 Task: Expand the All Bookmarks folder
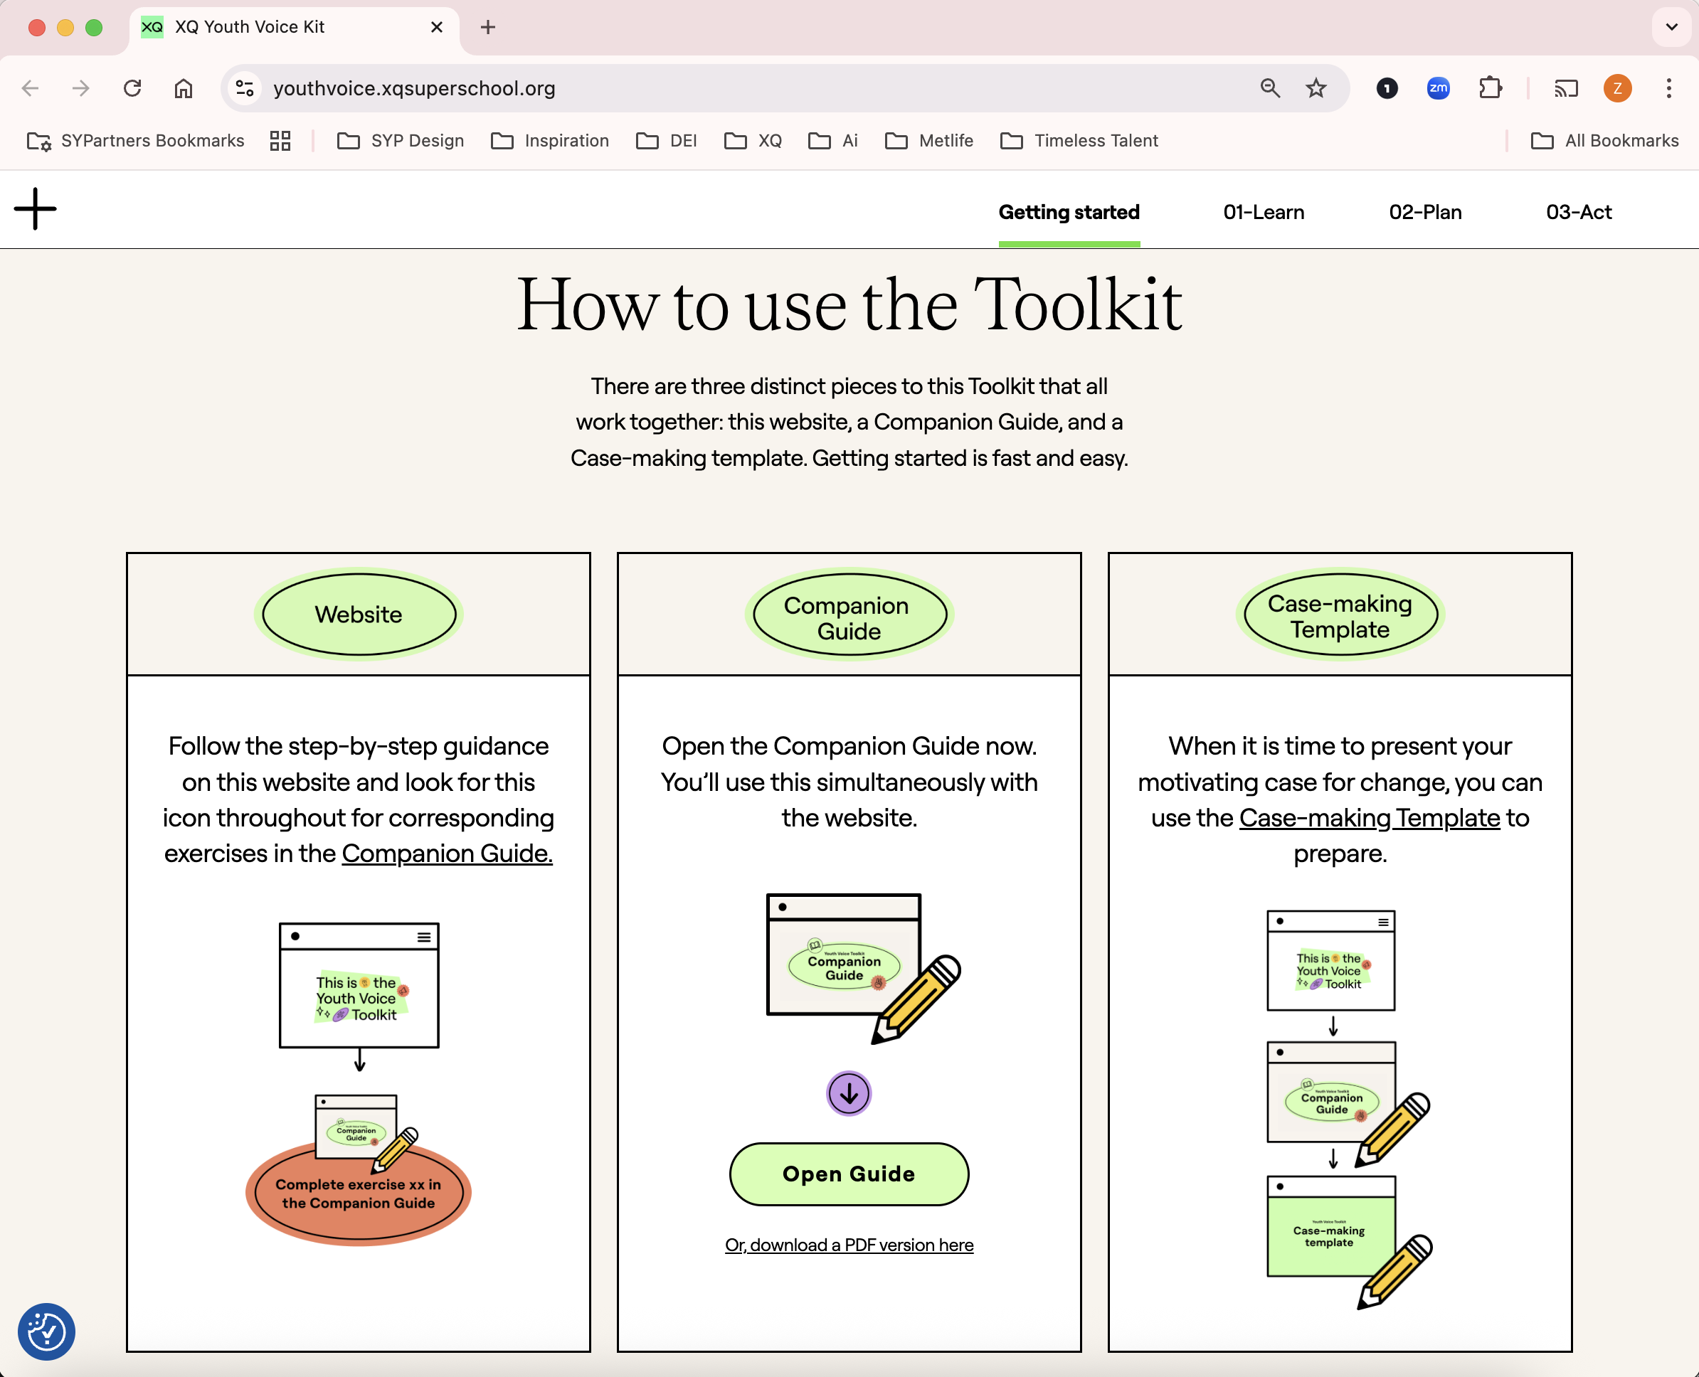coord(1604,140)
